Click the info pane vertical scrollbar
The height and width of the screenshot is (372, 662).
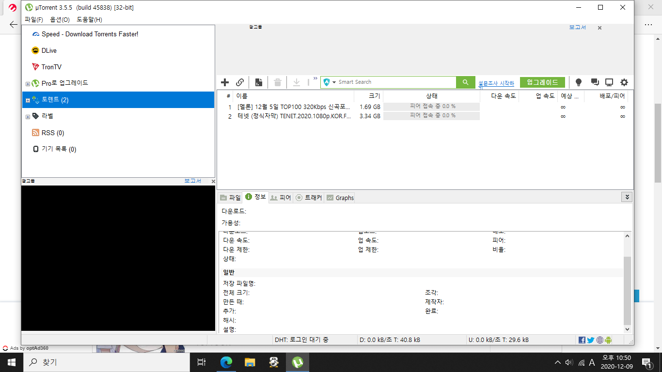[628, 291]
